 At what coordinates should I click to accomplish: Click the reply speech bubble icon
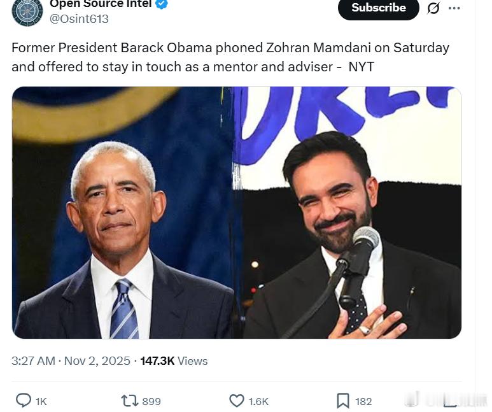[23, 401]
